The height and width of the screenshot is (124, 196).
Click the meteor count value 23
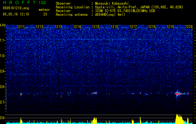(x=45, y=14)
